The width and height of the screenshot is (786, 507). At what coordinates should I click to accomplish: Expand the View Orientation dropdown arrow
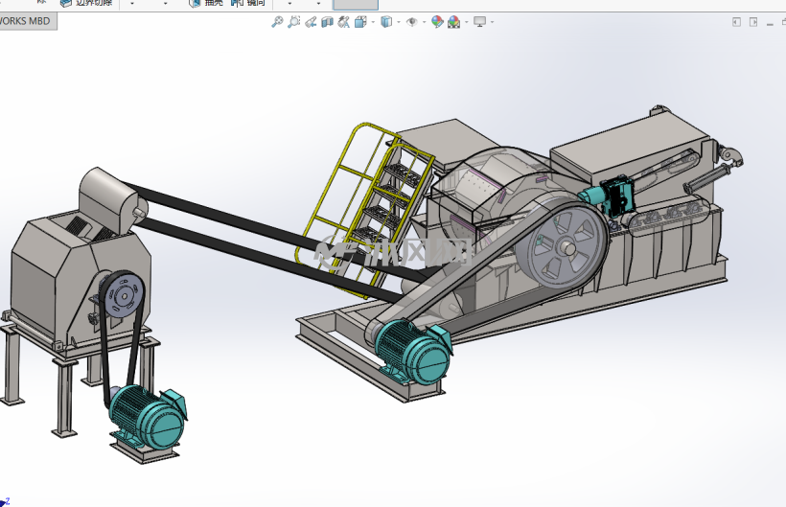tap(373, 22)
